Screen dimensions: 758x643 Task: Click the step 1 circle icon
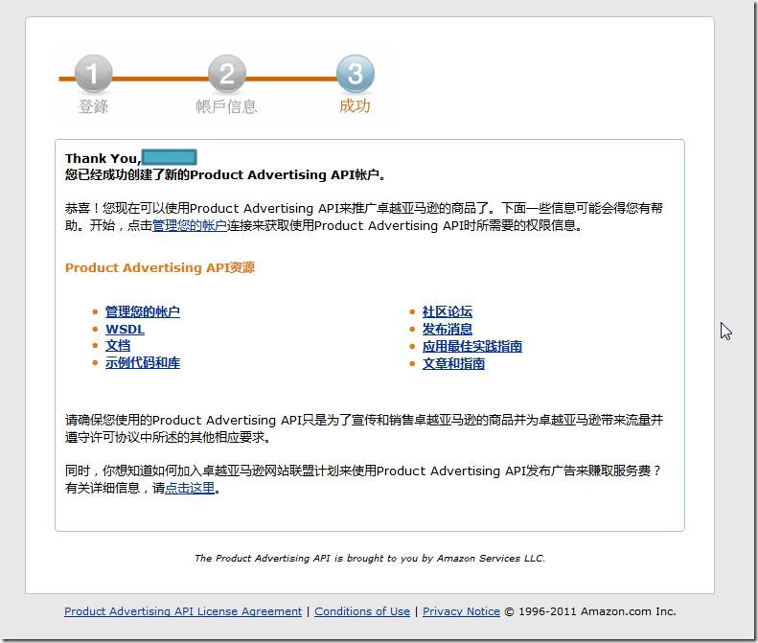click(x=93, y=74)
